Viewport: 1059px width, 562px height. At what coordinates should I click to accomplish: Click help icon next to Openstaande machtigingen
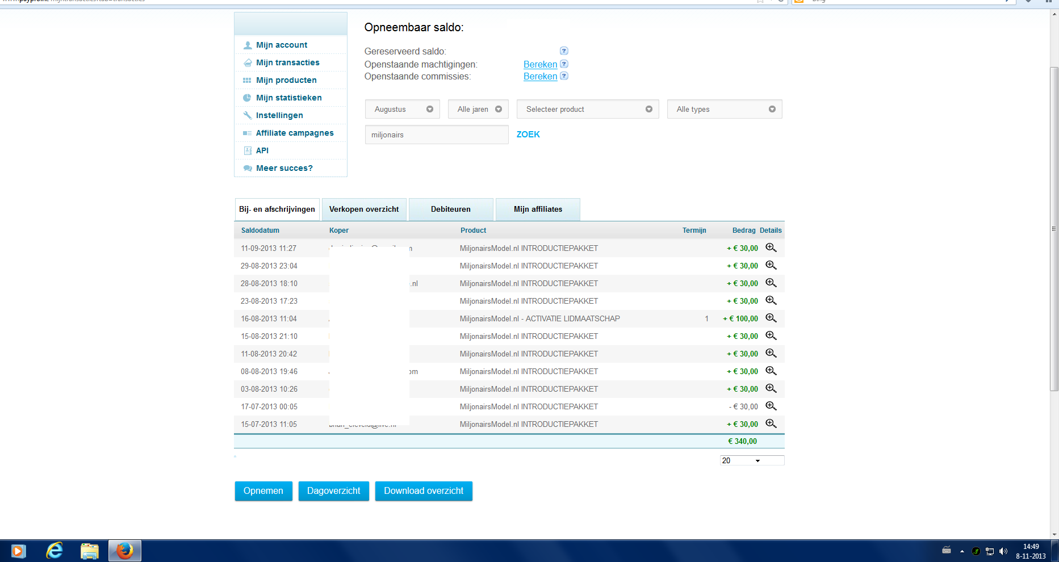point(564,64)
